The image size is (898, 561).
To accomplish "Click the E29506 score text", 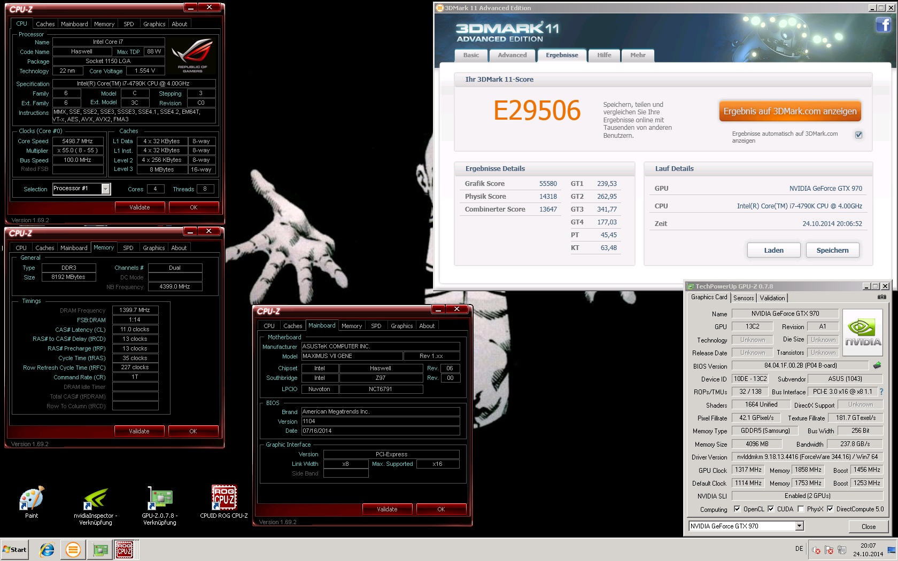I will pyautogui.click(x=537, y=111).
